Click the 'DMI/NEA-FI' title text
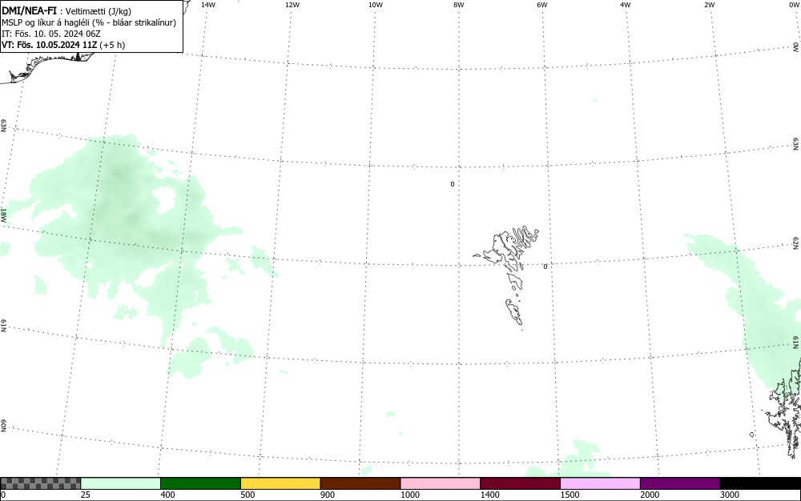801x501 pixels. click(x=29, y=10)
